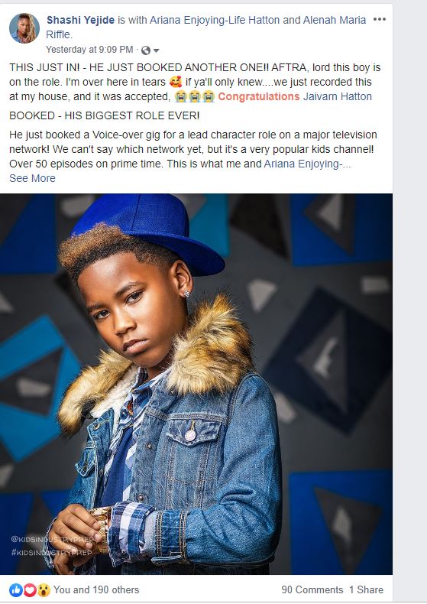Click Shashi Yejide's profile picture
Screen dimensions: 427x604
click(x=24, y=28)
